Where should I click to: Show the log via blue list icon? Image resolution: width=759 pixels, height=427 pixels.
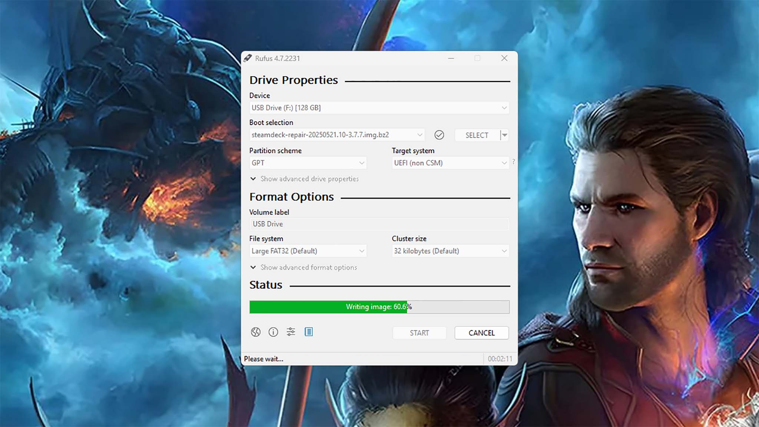click(x=308, y=332)
